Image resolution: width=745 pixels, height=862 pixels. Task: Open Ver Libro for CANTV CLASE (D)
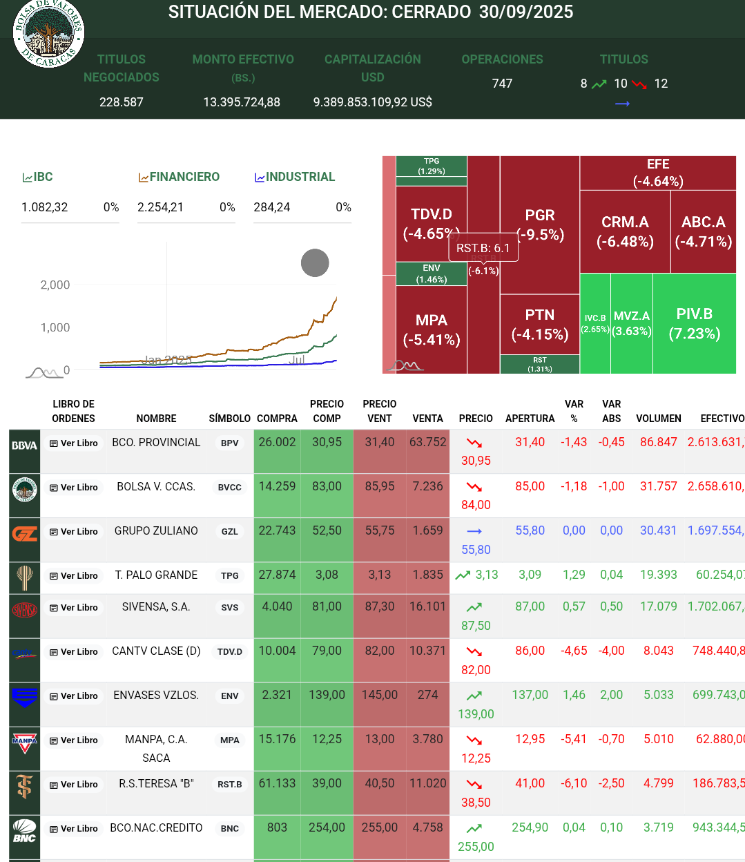pyautogui.click(x=74, y=652)
